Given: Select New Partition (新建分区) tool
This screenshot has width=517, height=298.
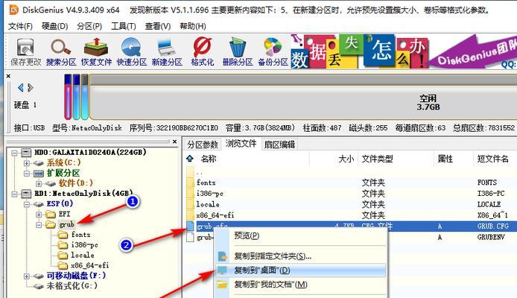Looking at the screenshot, I should [167, 52].
